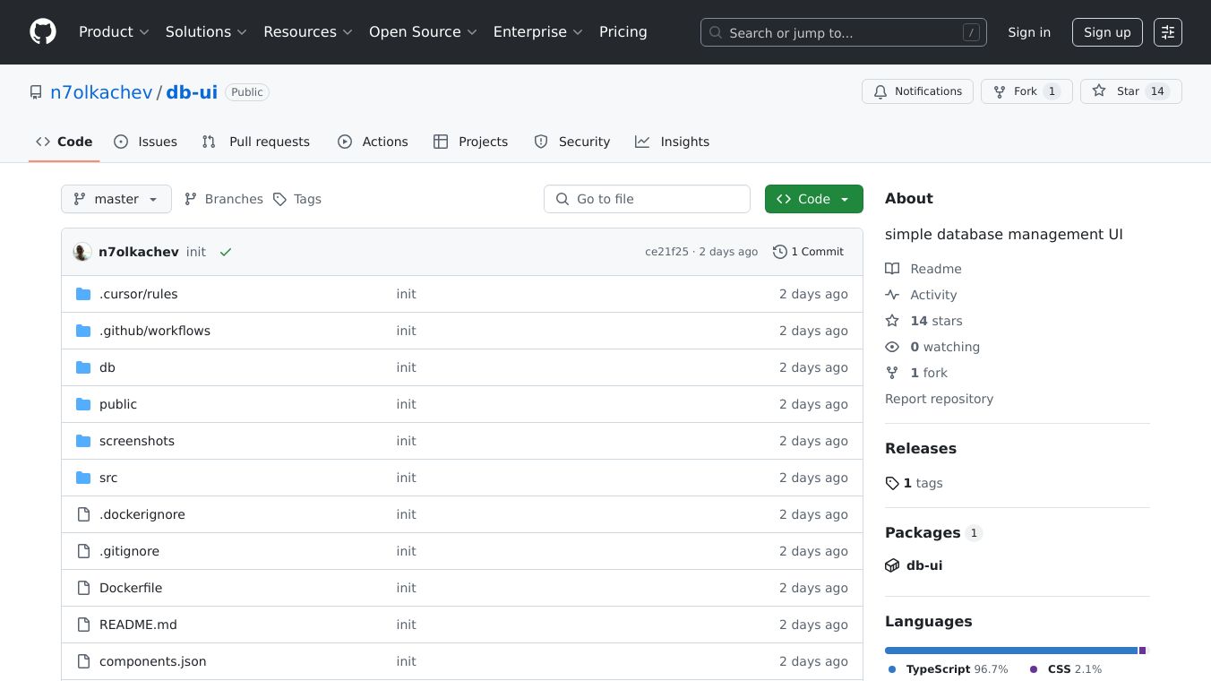
Task: Switch to the Pull requests tab
Action: pos(256,142)
